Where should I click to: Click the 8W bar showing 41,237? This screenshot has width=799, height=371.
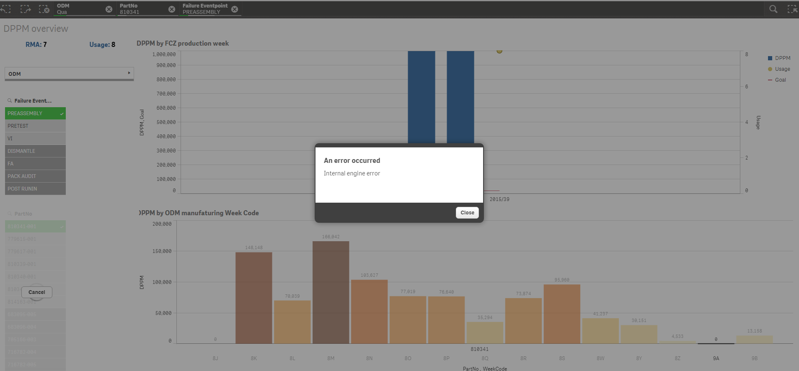point(601,331)
